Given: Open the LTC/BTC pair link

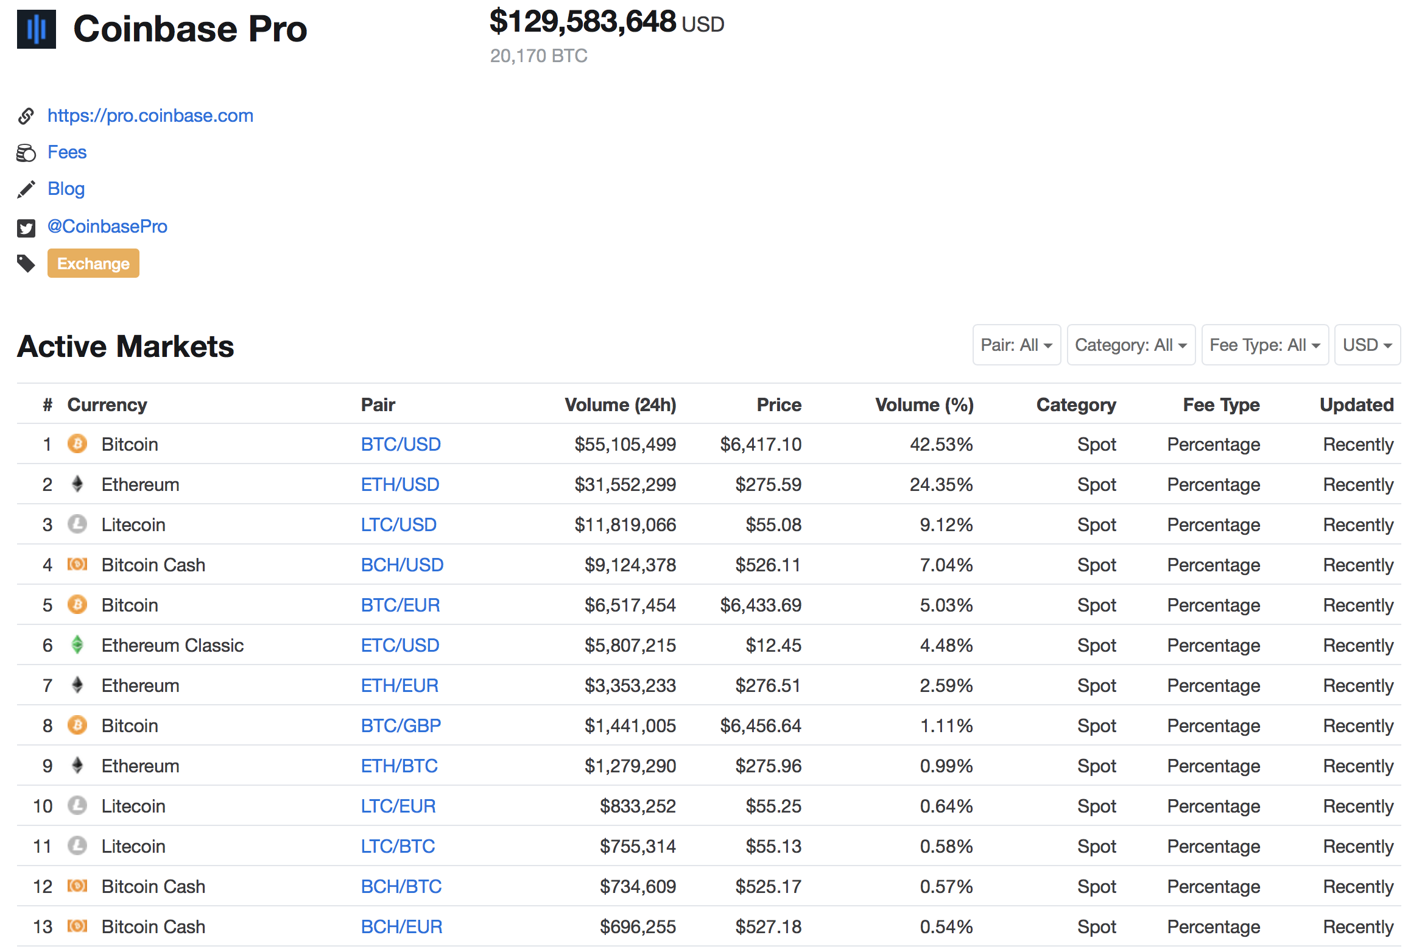Looking at the screenshot, I should [x=398, y=846].
